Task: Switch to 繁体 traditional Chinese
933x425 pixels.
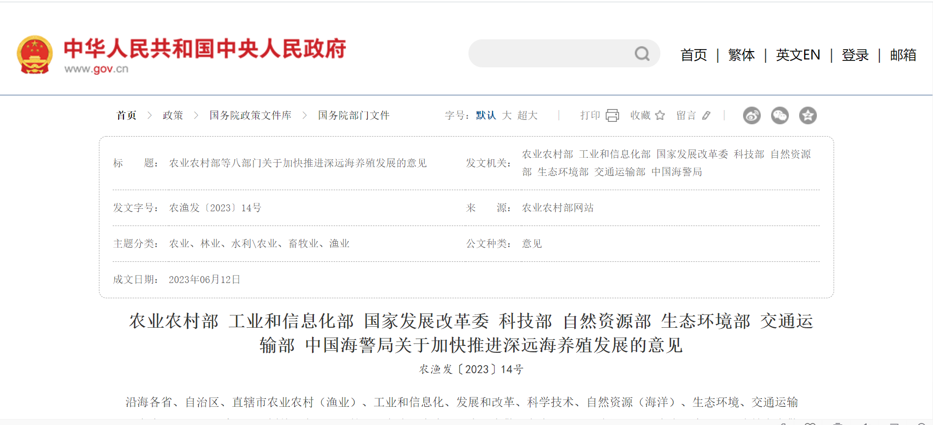Action: point(741,55)
